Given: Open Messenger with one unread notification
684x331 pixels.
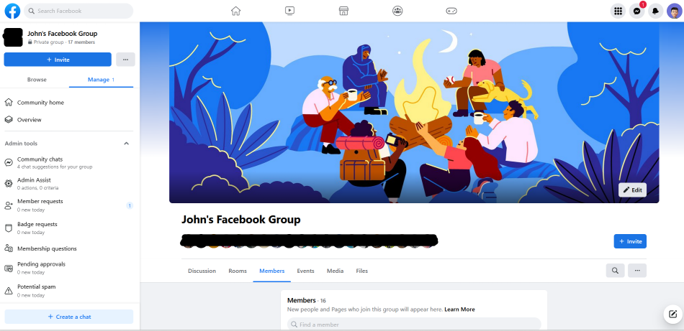Looking at the screenshot, I should click(x=637, y=11).
